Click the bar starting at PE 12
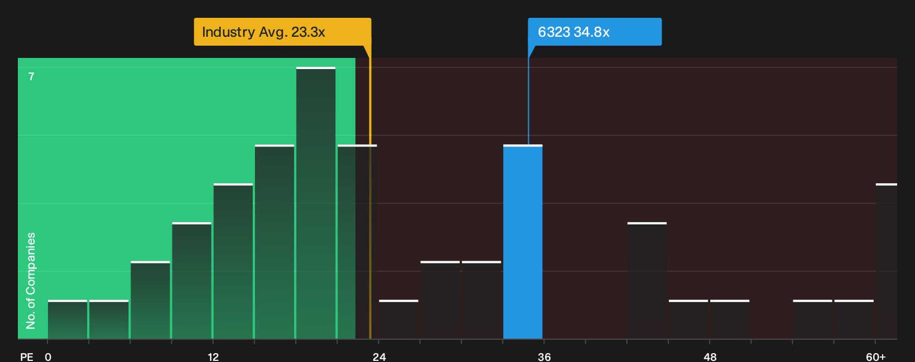This screenshot has width=915, height=362. 233,261
